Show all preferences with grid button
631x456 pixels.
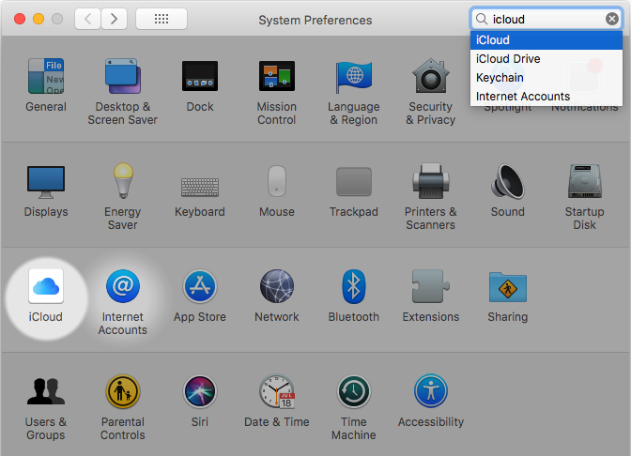click(162, 19)
